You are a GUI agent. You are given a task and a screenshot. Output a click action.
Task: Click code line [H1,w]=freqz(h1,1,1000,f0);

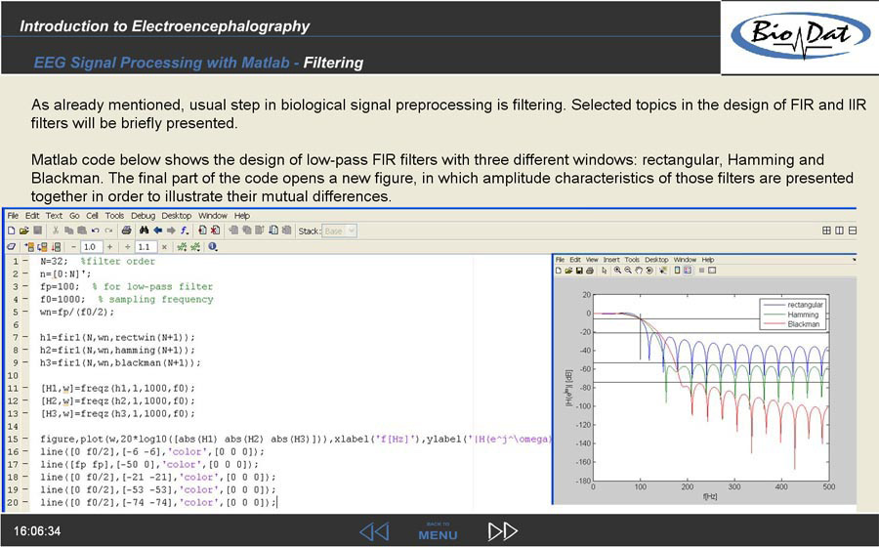pyautogui.click(x=118, y=389)
